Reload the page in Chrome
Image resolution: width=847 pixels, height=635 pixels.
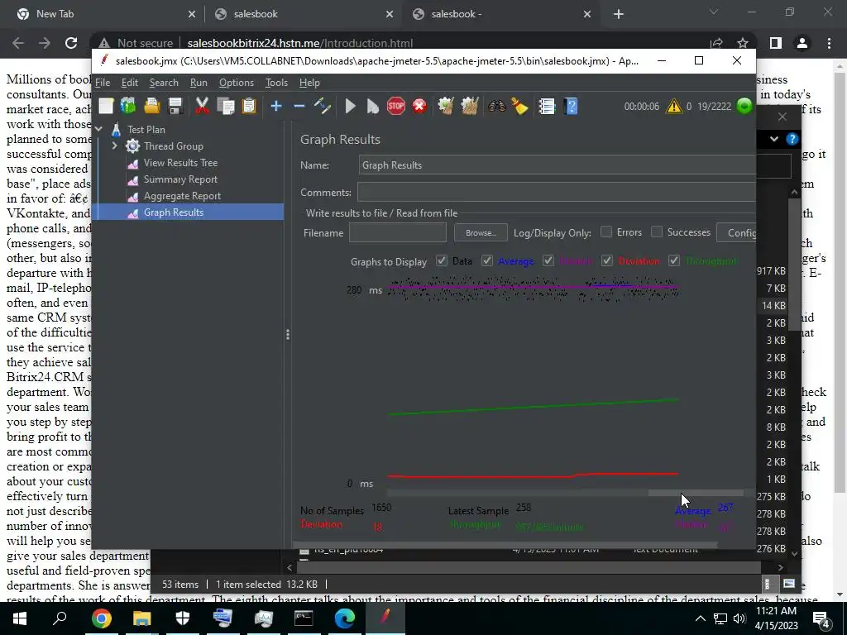71,43
